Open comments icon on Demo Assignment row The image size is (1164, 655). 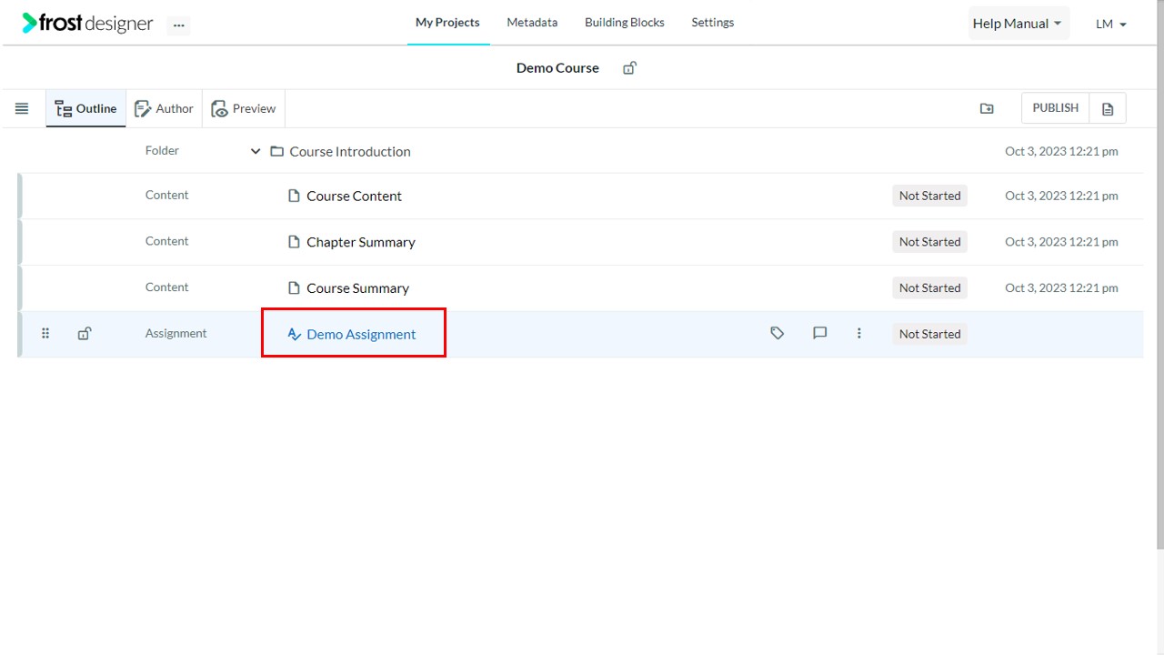(x=819, y=333)
